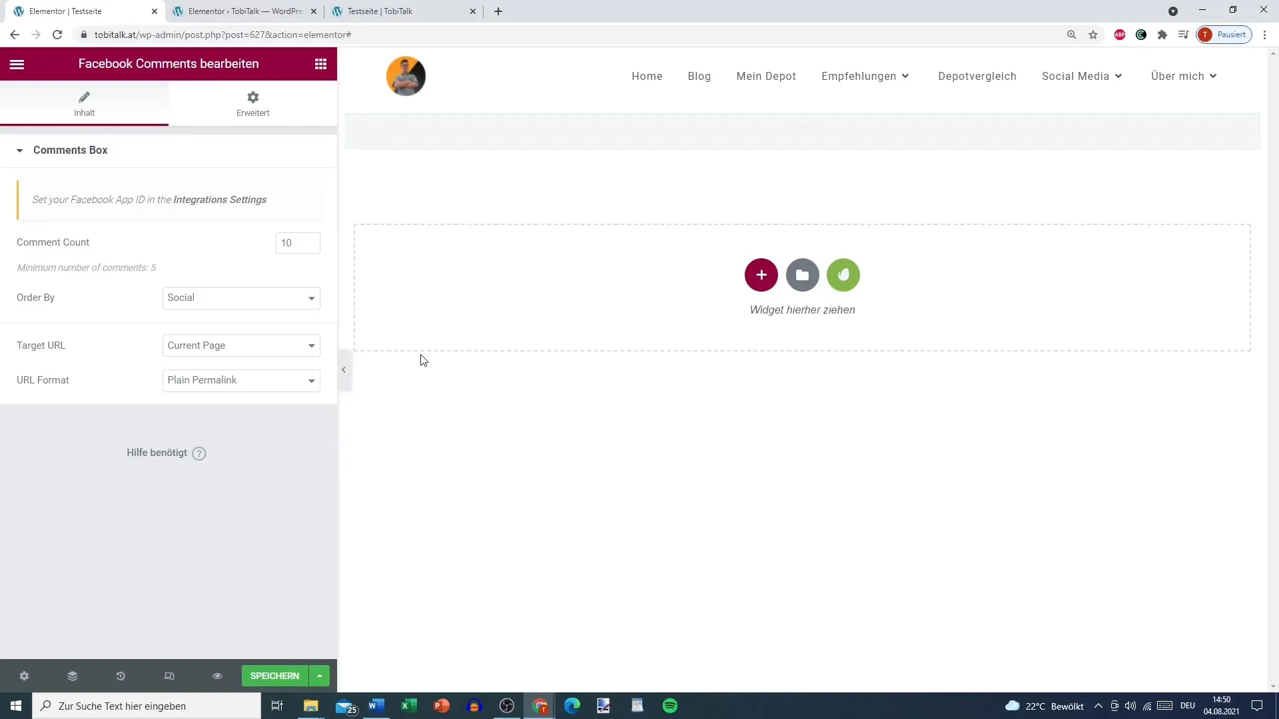Open the Chrome extensions puzzle icon
Screen dimensions: 1279x719
[x=1162, y=35]
